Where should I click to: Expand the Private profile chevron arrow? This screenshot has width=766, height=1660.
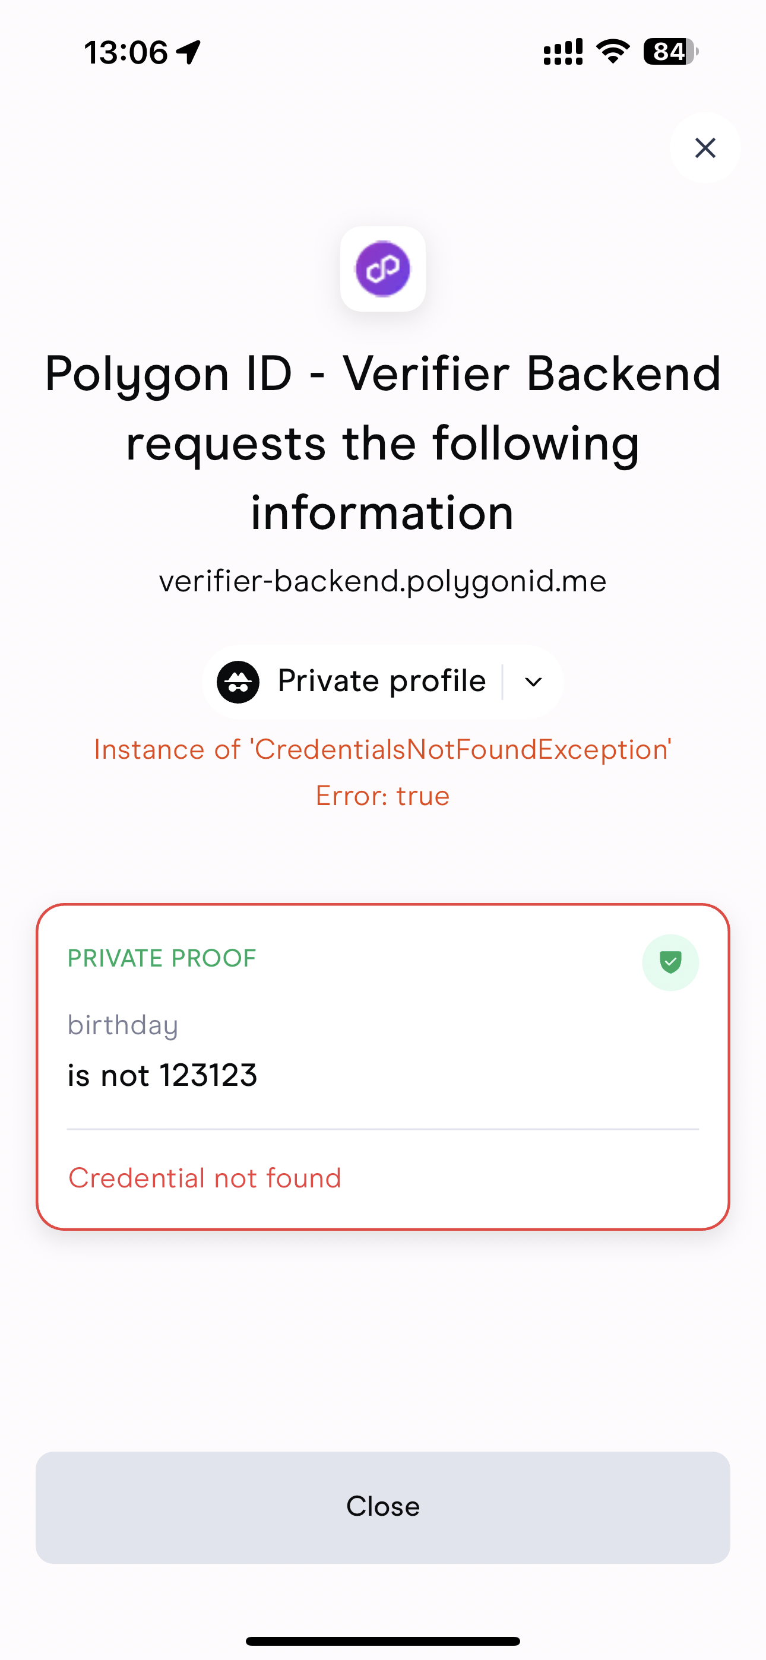(x=533, y=682)
